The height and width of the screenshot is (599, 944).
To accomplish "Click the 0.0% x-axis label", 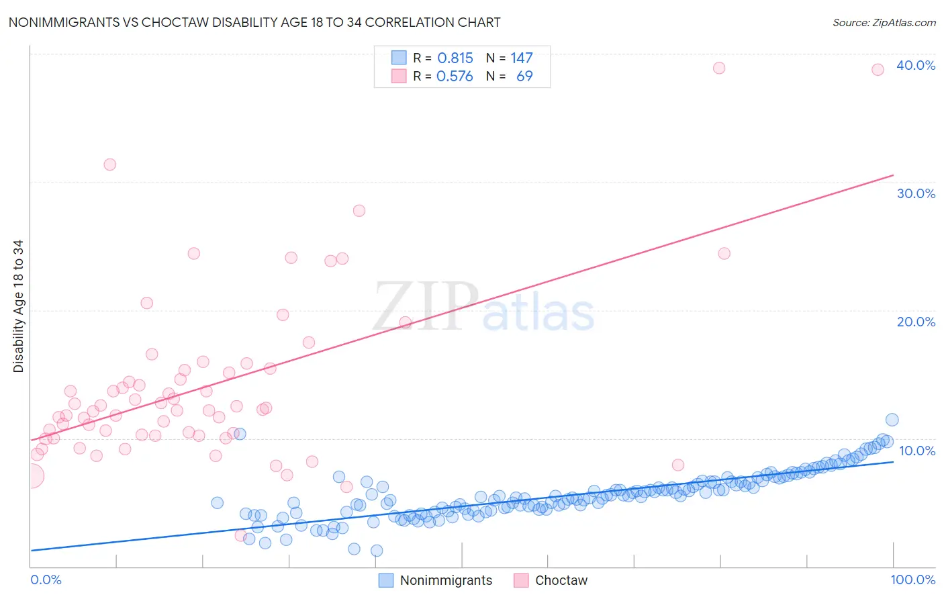I will point(46,580).
